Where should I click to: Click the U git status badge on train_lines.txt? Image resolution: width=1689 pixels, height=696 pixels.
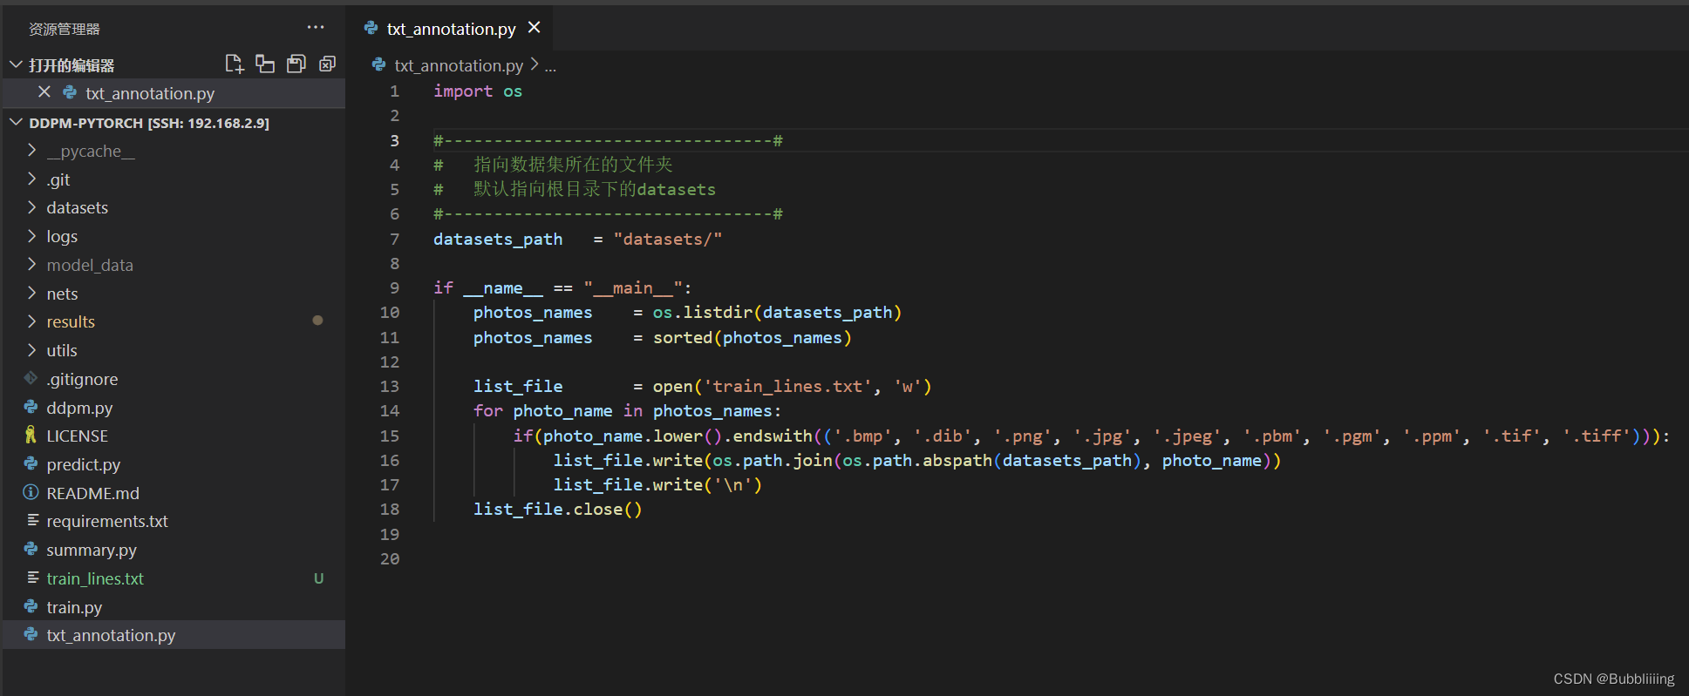319,578
